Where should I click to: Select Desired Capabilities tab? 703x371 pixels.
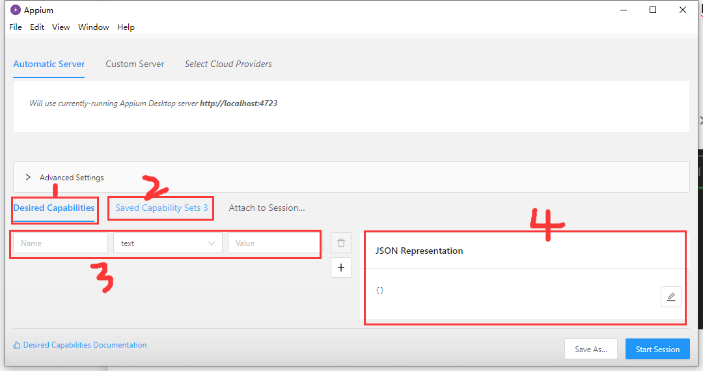[x=54, y=208]
